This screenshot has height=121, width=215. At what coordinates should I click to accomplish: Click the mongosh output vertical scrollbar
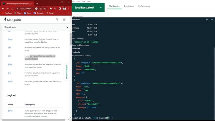pyautogui.click(x=214, y=84)
